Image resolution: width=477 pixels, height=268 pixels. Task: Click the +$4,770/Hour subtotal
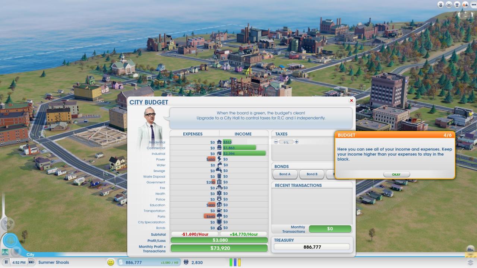(244, 234)
